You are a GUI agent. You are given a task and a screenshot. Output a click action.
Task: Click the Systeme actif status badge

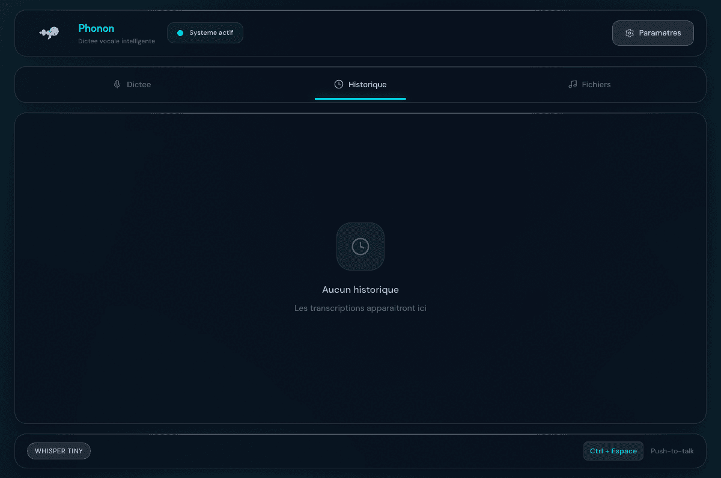(x=205, y=33)
